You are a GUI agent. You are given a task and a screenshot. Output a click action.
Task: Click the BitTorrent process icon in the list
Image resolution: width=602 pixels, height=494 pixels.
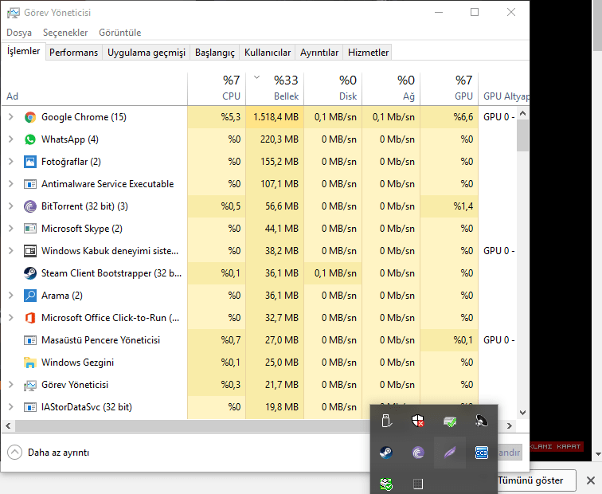(30, 206)
